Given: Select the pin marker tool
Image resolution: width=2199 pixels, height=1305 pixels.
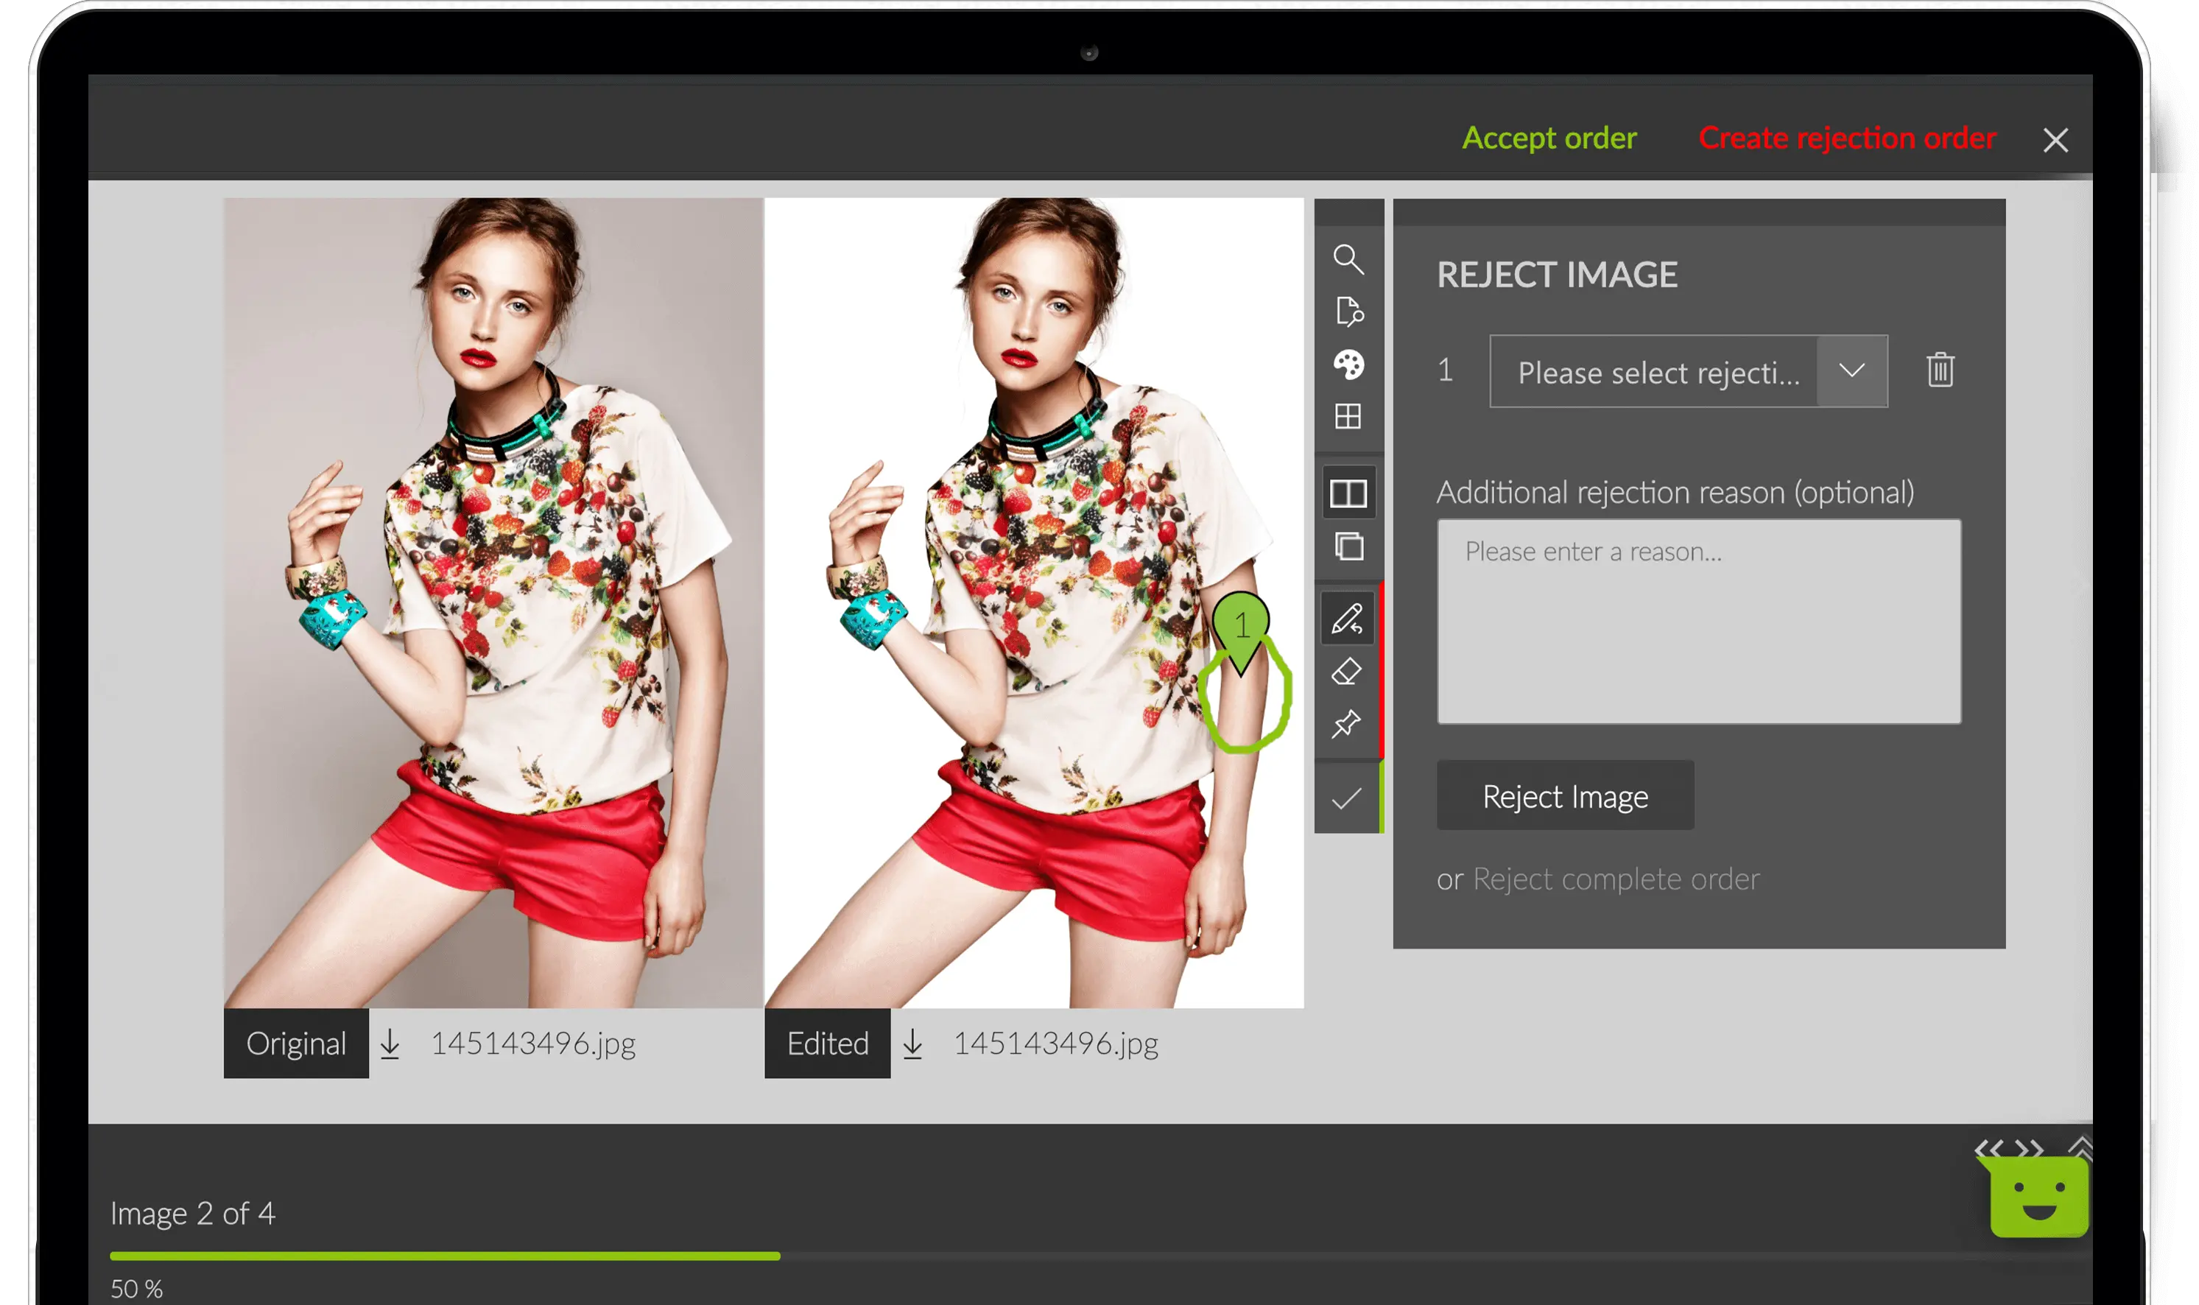Looking at the screenshot, I should tap(1346, 724).
